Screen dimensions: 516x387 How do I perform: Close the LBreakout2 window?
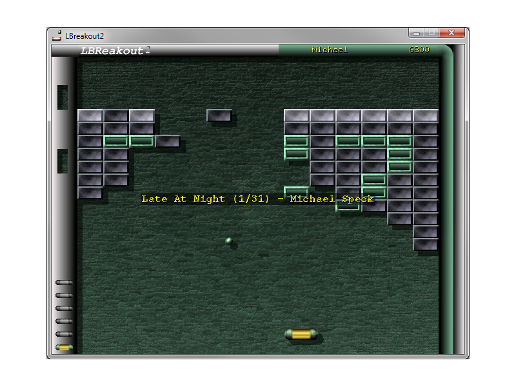453,34
